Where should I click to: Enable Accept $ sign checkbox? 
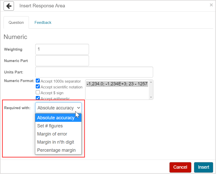[38, 92]
